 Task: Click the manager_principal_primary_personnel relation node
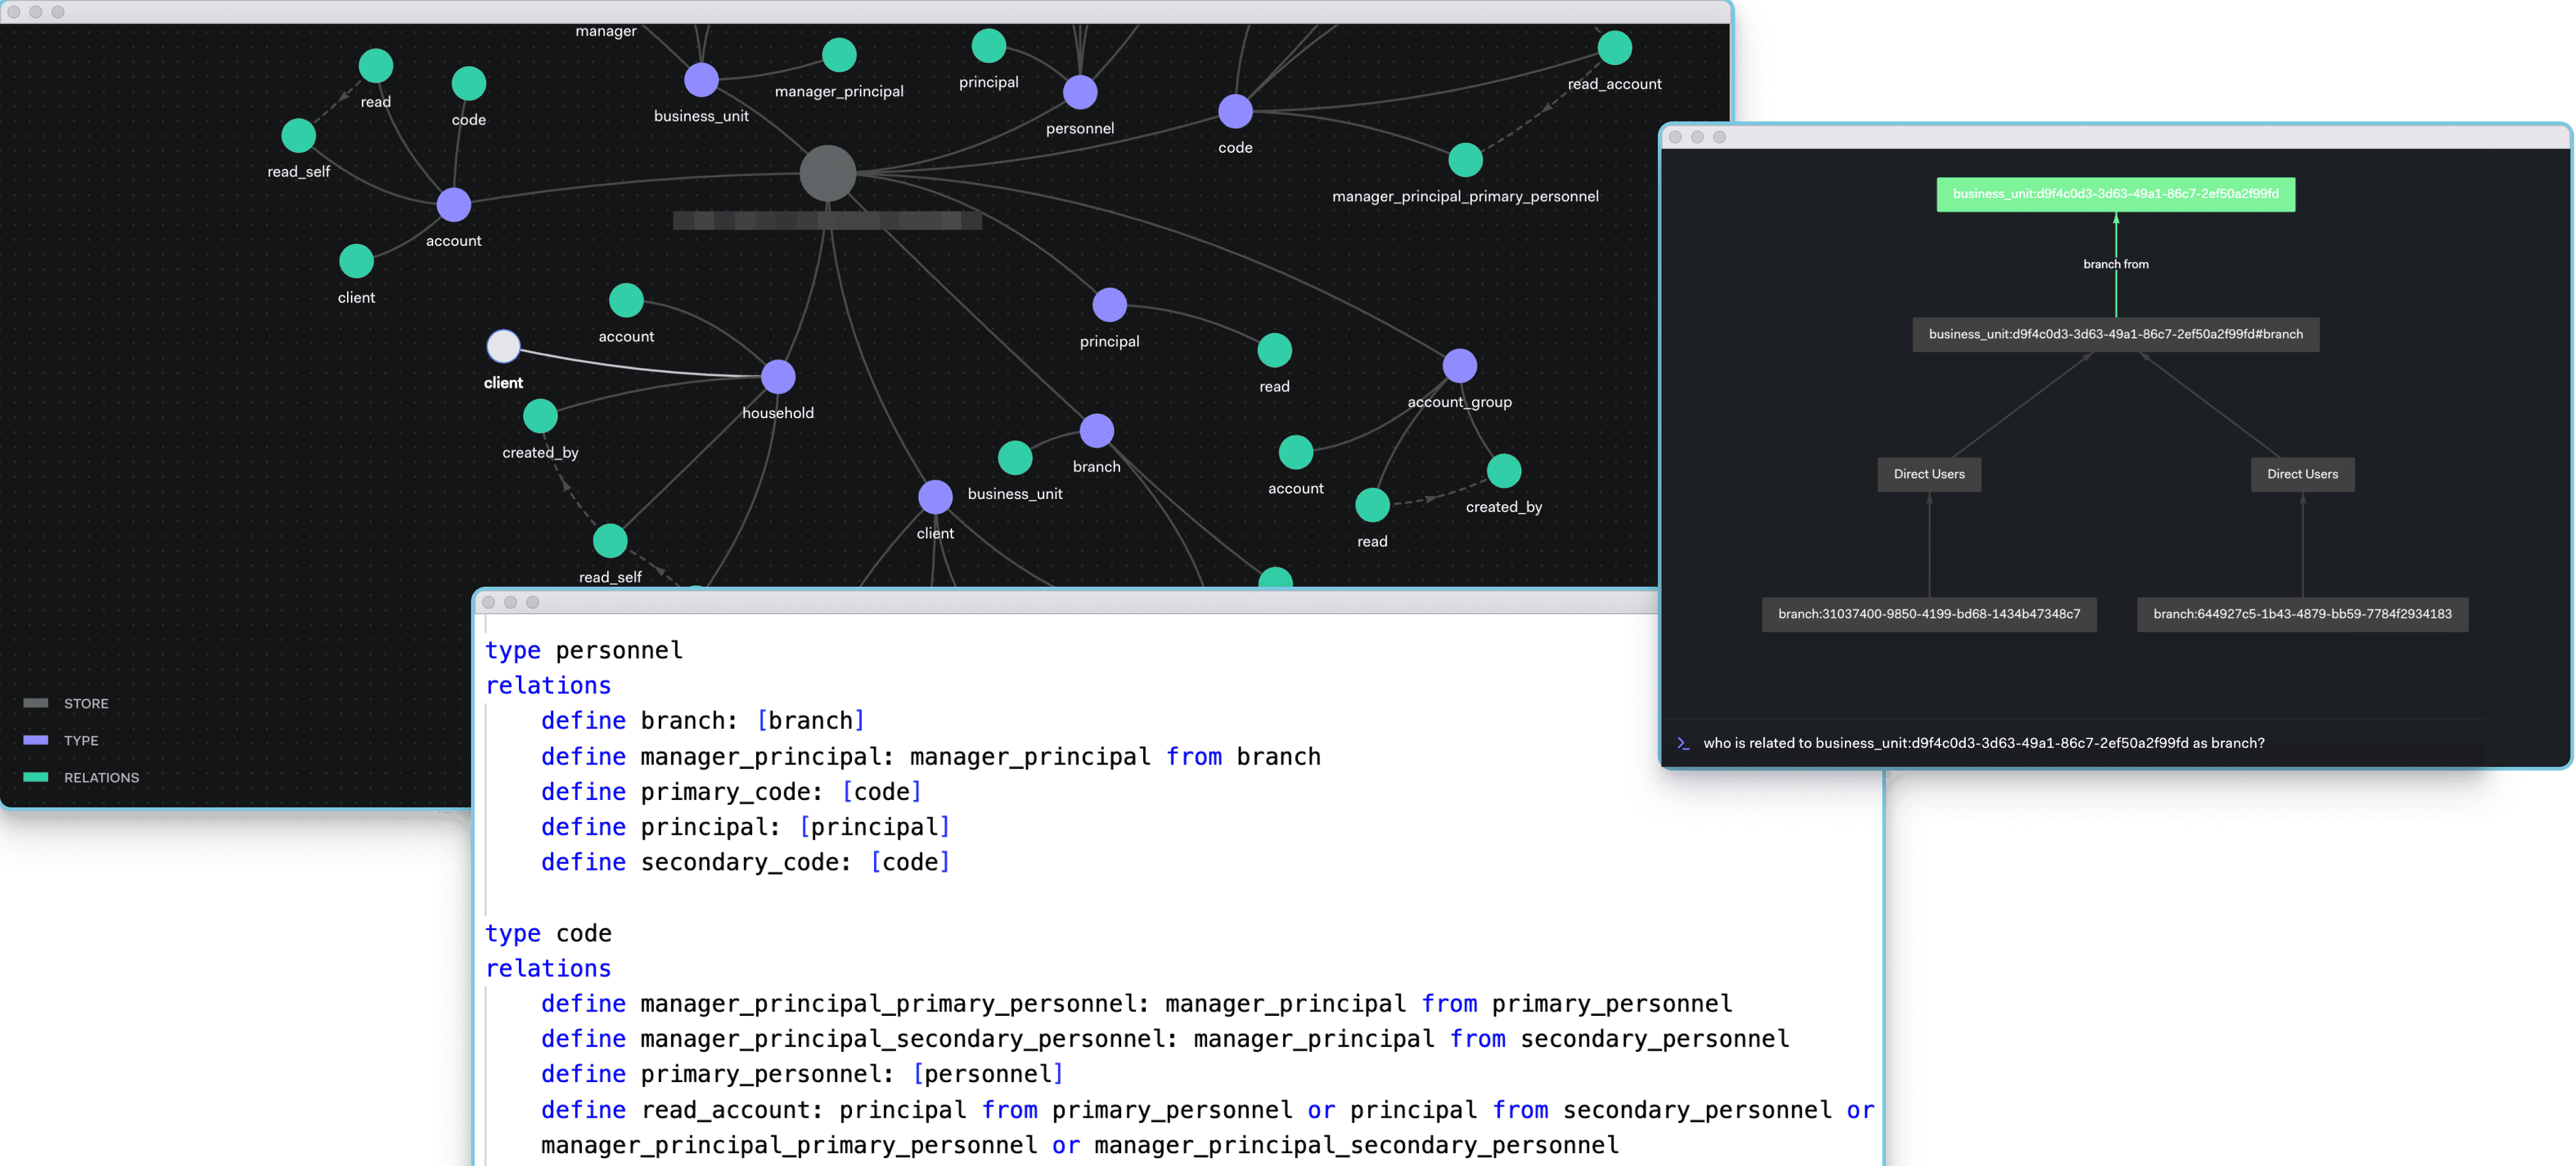(x=1465, y=160)
